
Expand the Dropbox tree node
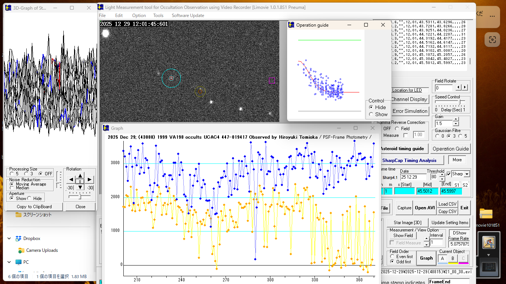pos(9,239)
